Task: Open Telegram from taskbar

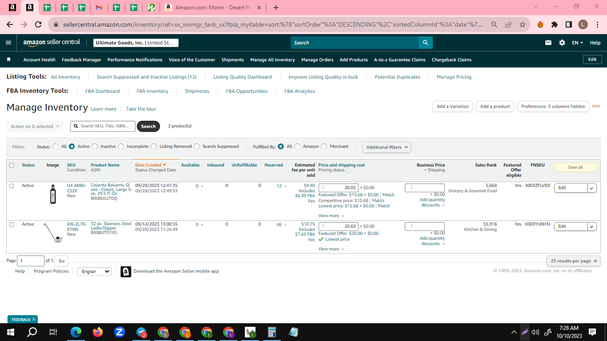Action: pyautogui.click(x=141, y=332)
